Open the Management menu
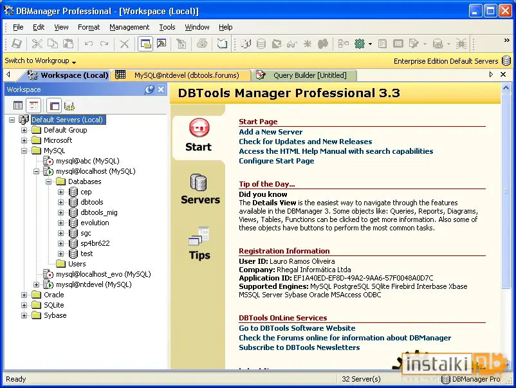 [129, 27]
